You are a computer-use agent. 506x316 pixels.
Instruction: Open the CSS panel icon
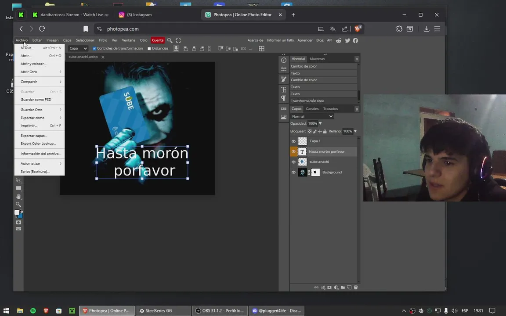(x=284, y=109)
